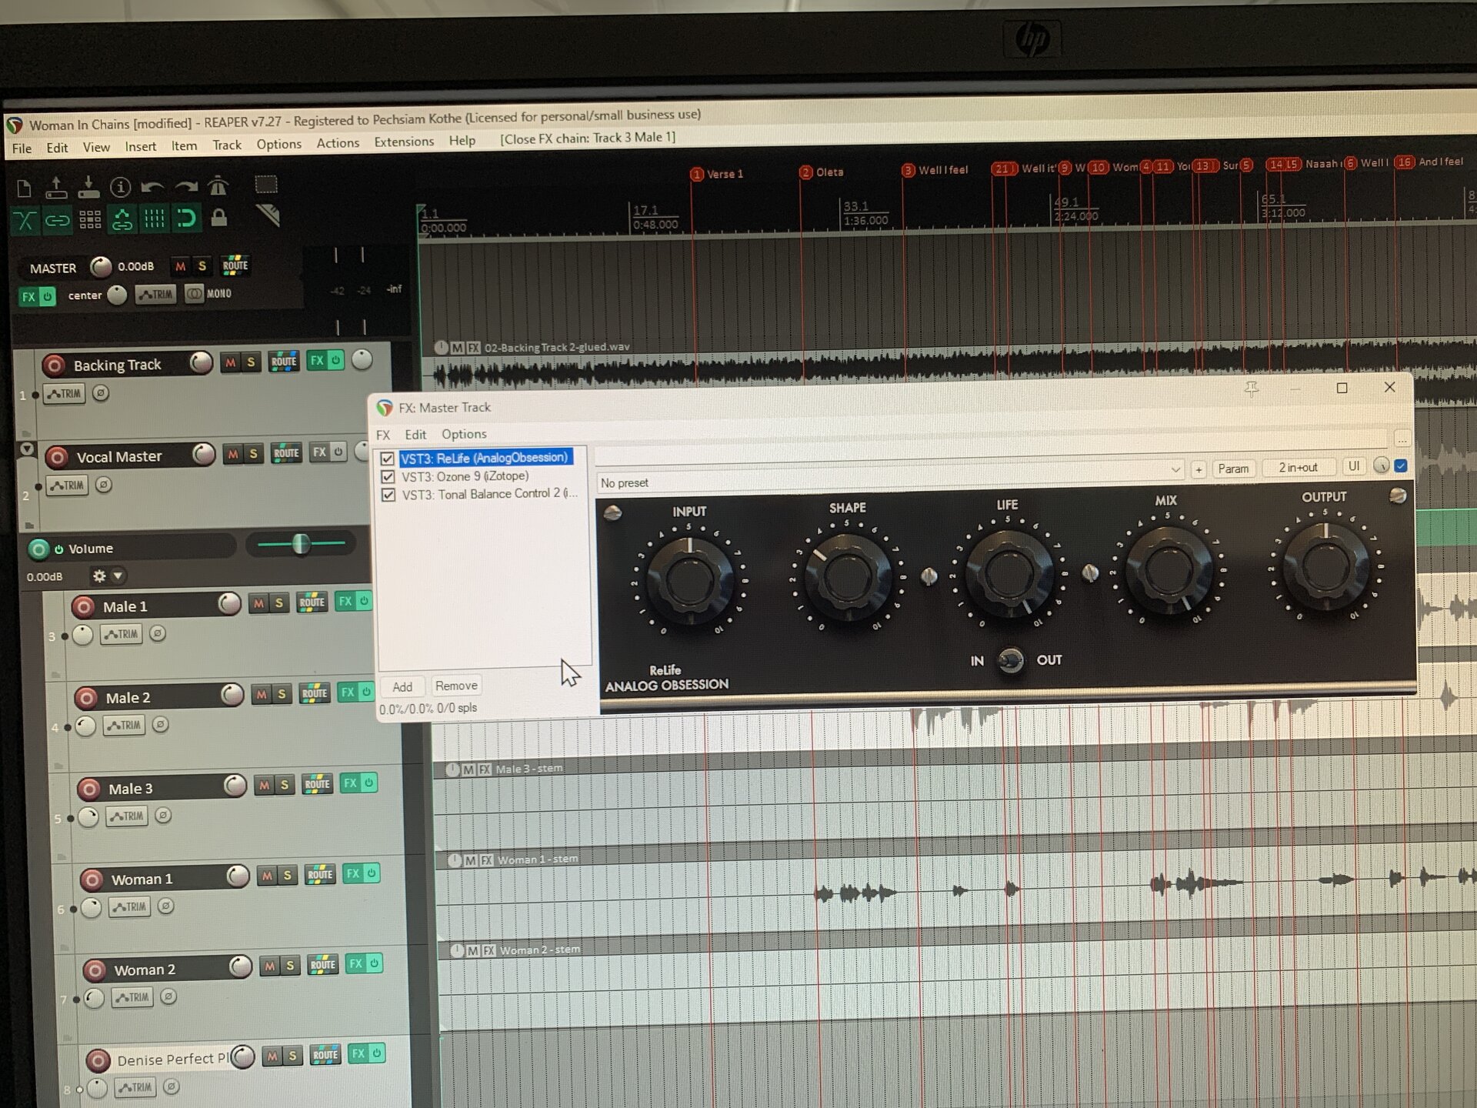This screenshot has width=1477, height=1108.
Task: Select Woman 1 - stem item label
Action: click(538, 859)
